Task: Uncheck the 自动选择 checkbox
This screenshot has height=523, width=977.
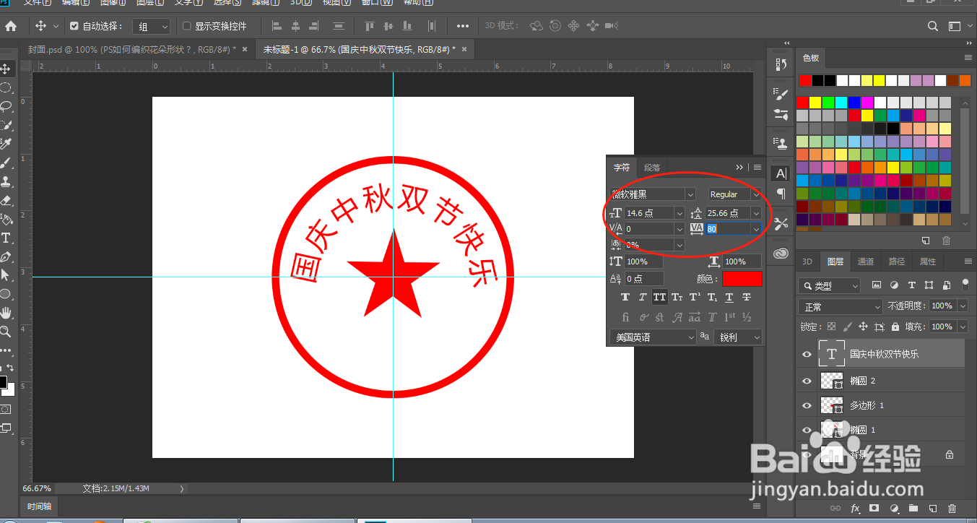Action: click(74, 26)
